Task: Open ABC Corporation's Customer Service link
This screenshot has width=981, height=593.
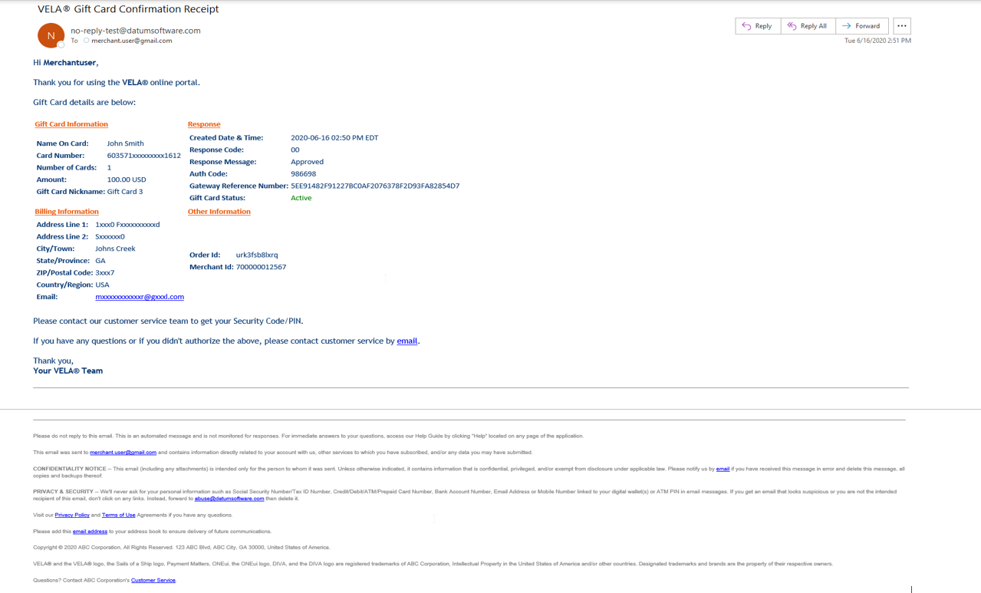Action: (153, 581)
